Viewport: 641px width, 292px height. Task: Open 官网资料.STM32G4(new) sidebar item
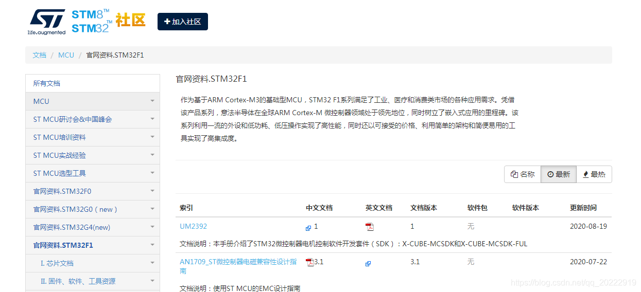(x=93, y=227)
